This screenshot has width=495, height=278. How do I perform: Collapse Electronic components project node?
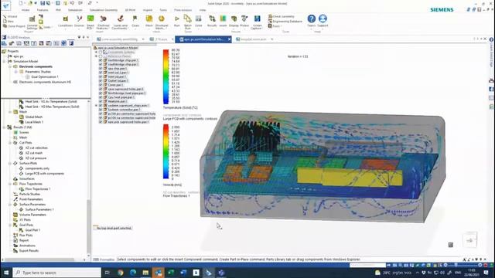click(x=10, y=66)
